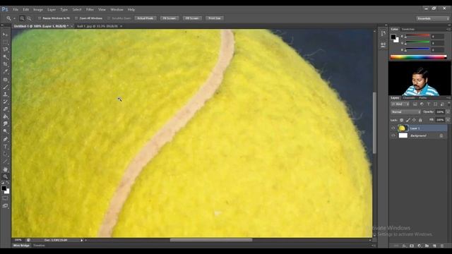Image resolution: width=452 pixels, height=254 pixels.
Task: Select the Blur tool
Action: 5,124
